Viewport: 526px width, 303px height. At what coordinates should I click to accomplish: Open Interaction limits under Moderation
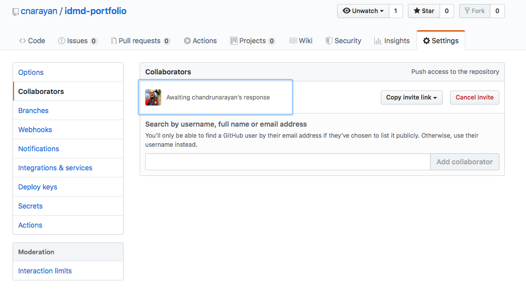click(x=68, y=271)
